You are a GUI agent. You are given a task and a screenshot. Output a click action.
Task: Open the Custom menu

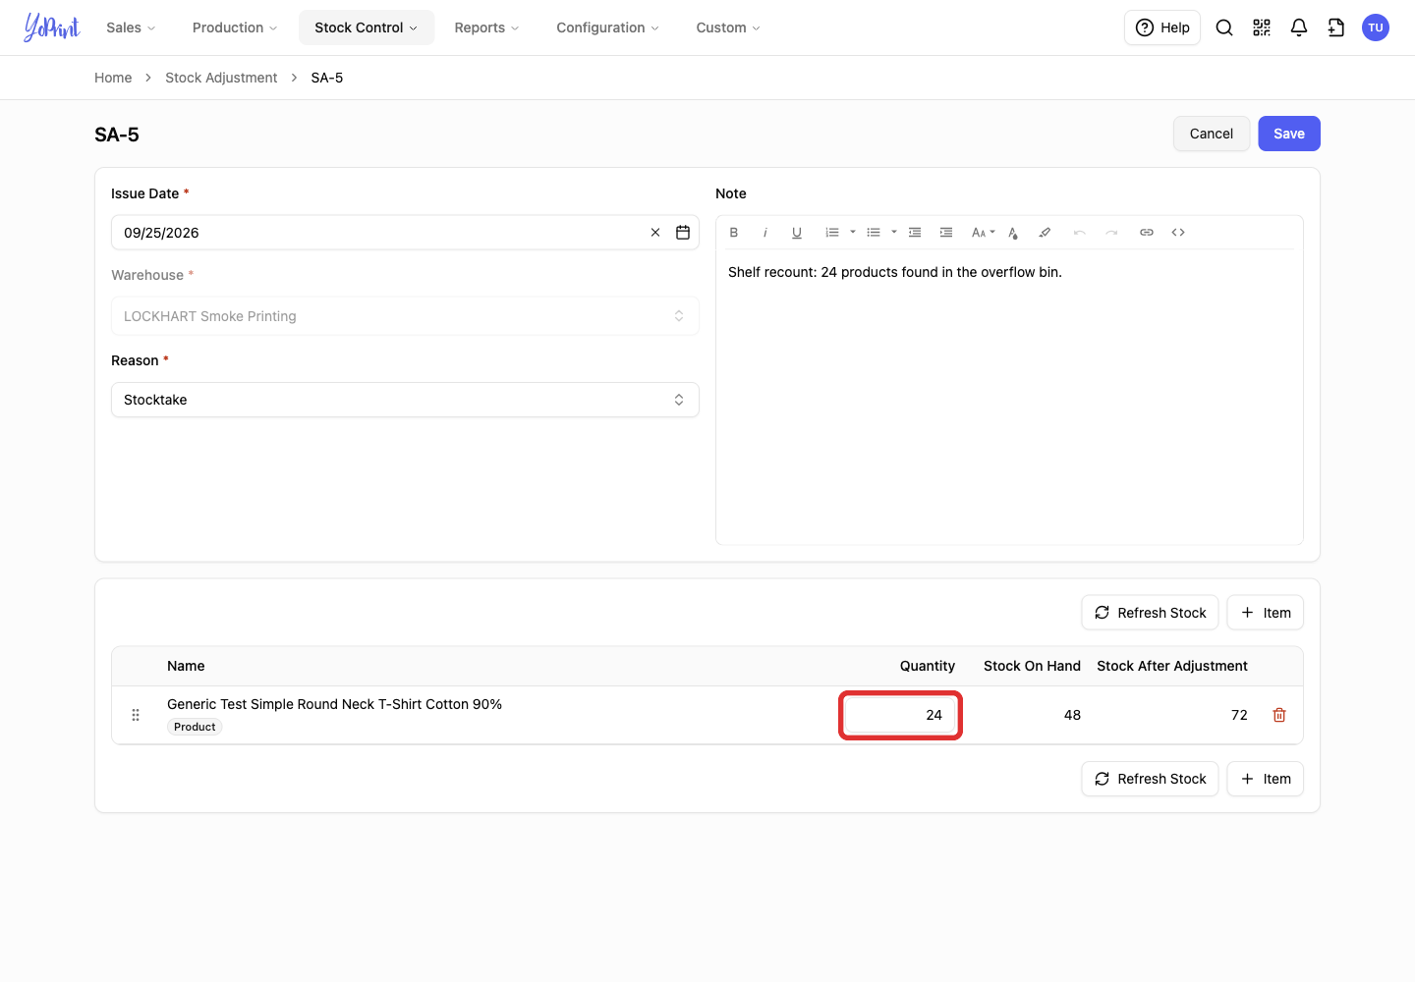728,27
